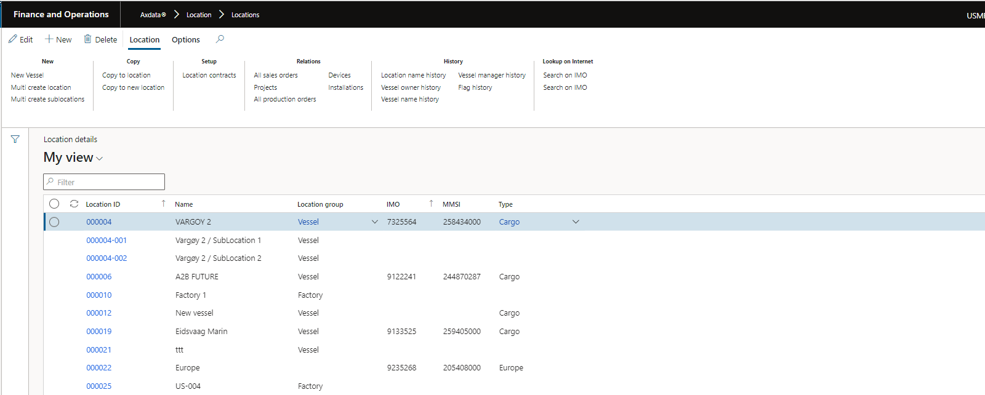Open Vessel manager history
This screenshot has height=395, width=985.
point(492,75)
